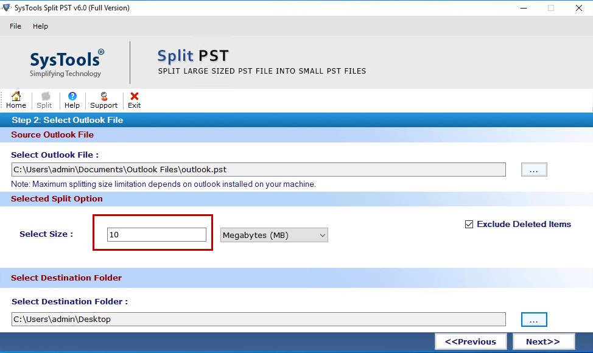
Task: Browse for the destination folder
Action: (x=533, y=320)
